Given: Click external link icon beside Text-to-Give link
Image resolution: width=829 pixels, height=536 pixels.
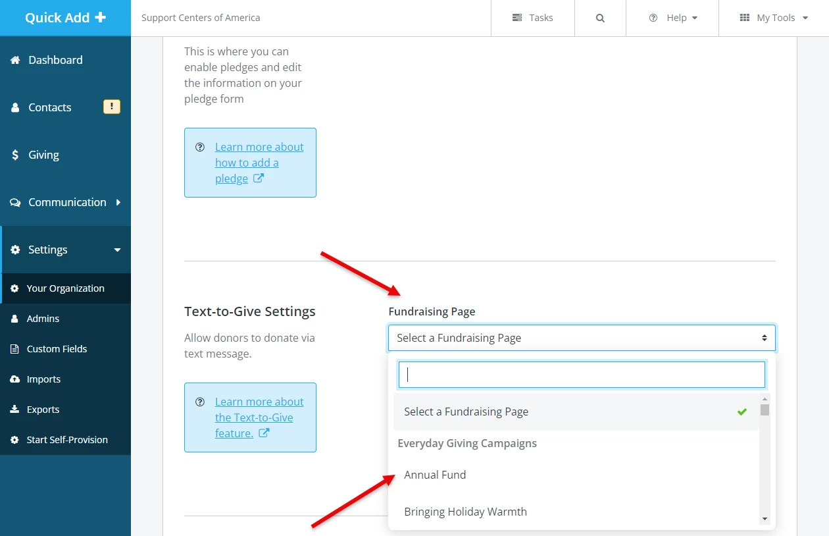Looking at the screenshot, I should click(x=264, y=433).
